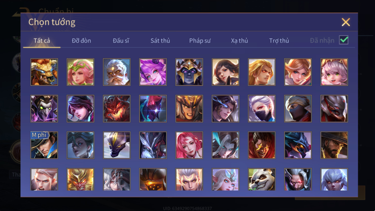Choose the cowboy hat bearded hero
This screenshot has width=375, height=211.
(x=334, y=145)
